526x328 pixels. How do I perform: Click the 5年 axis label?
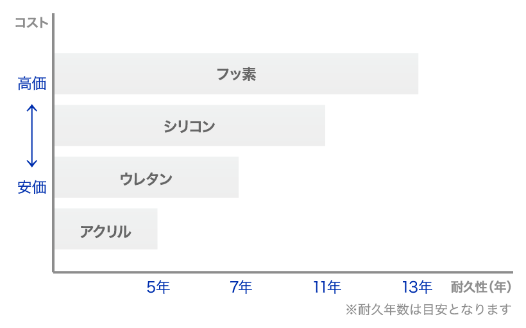click(158, 288)
